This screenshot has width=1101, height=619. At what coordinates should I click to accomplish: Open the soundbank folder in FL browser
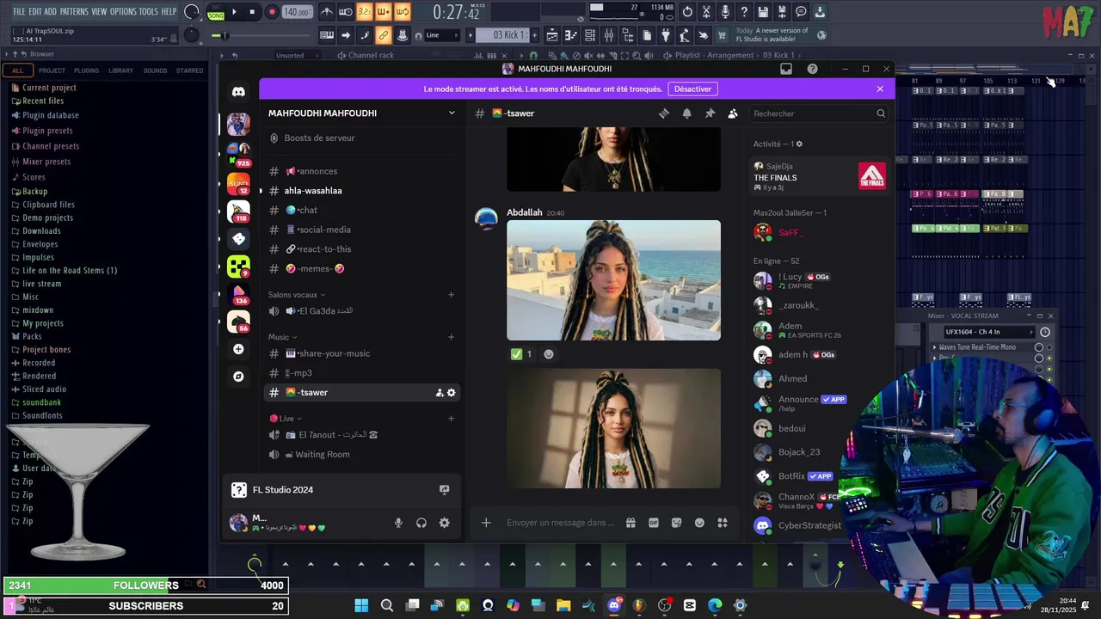(41, 402)
